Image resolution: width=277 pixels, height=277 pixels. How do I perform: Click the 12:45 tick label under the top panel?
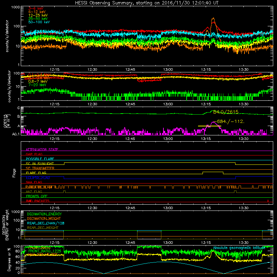click(130, 70)
